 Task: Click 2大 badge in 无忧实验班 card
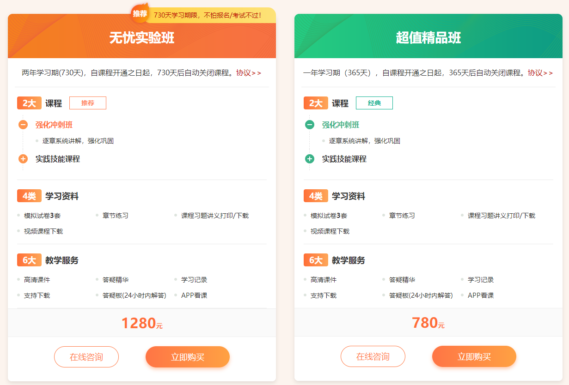(x=29, y=103)
